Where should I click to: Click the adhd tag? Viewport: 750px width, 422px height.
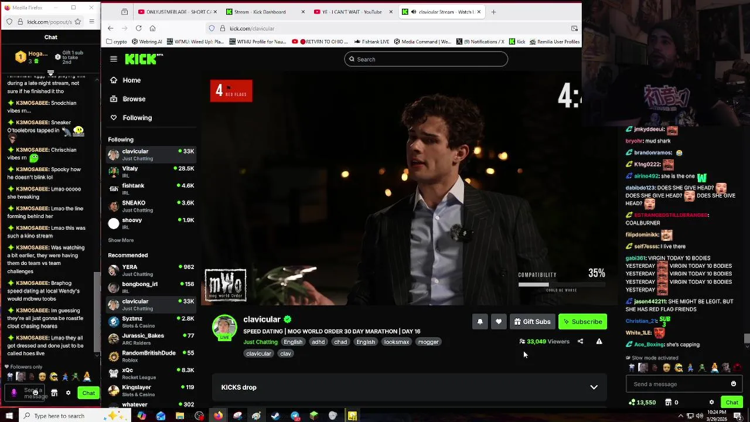(x=318, y=342)
